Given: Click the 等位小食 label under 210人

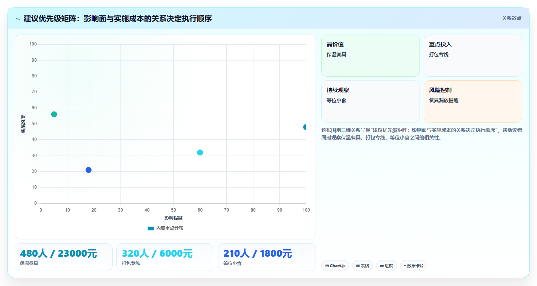Looking at the screenshot, I should 232,263.
